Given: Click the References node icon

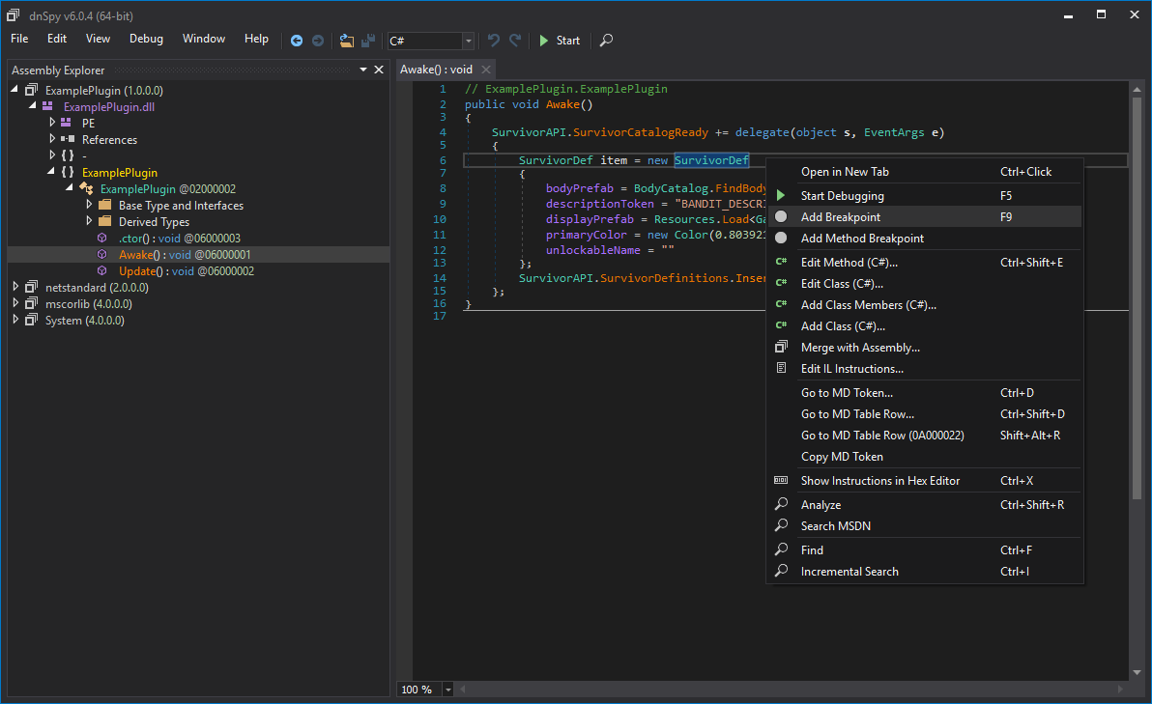Looking at the screenshot, I should pyautogui.click(x=68, y=139).
